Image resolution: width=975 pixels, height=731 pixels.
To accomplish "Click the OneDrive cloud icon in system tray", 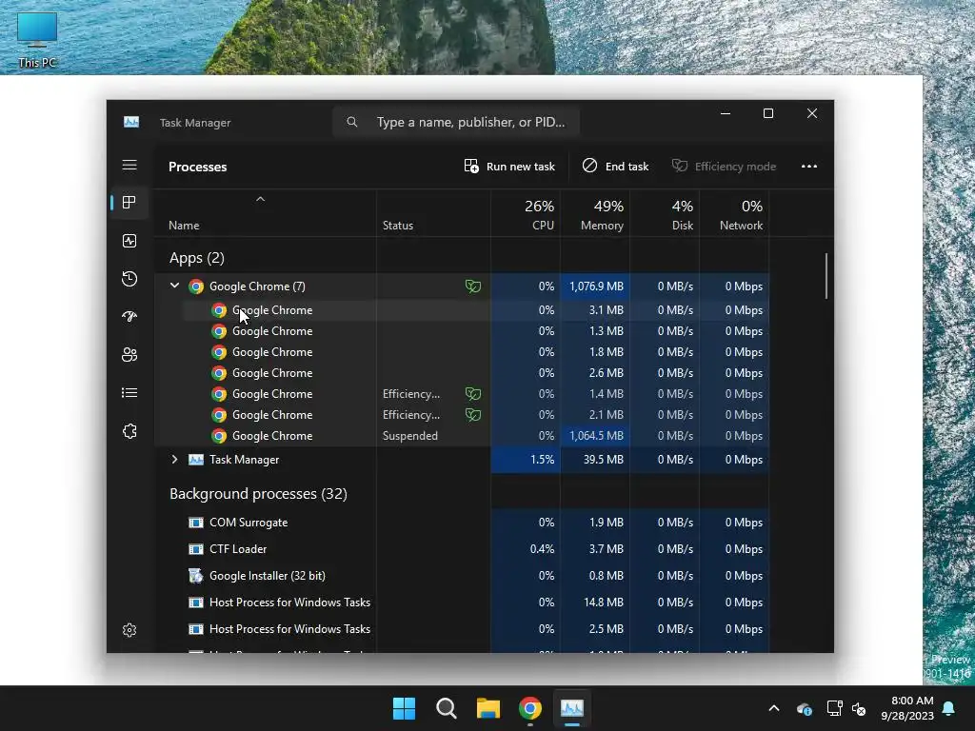I will [804, 708].
